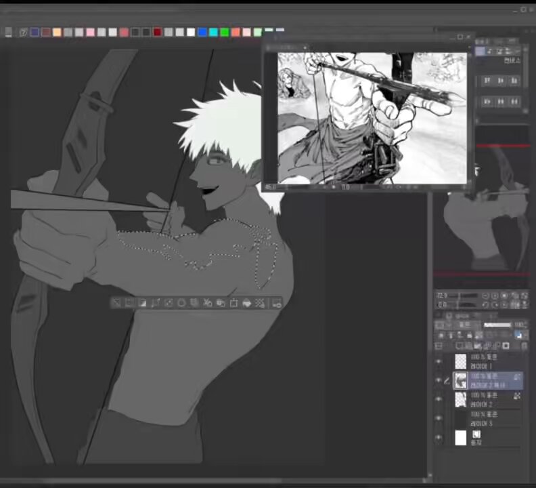Click the Delete icon in selection launcher
Image resolution: width=536 pixels, height=488 pixels.
point(181,303)
